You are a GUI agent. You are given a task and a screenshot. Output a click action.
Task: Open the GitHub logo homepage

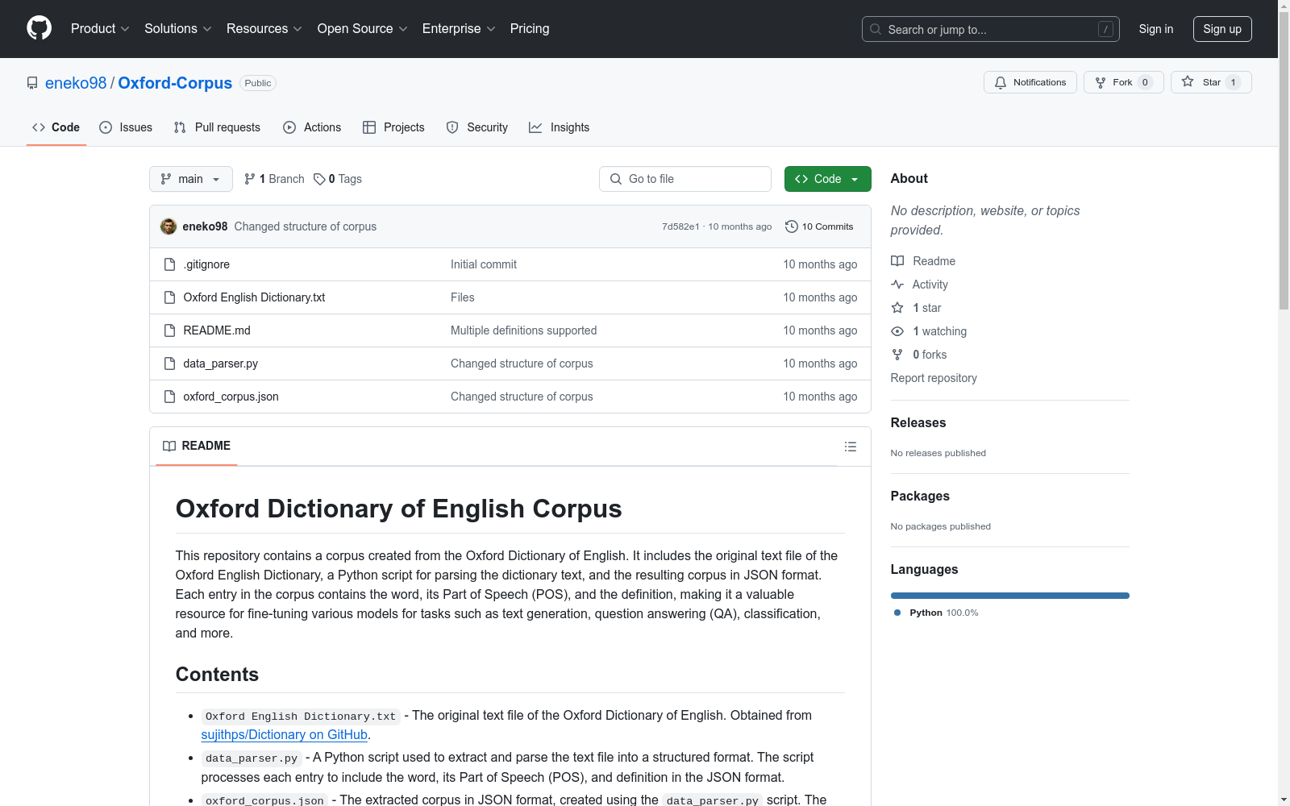point(39,28)
